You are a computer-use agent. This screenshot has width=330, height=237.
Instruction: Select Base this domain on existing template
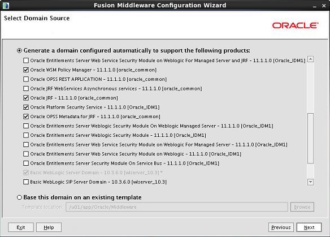pyautogui.click(x=19, y=197)
